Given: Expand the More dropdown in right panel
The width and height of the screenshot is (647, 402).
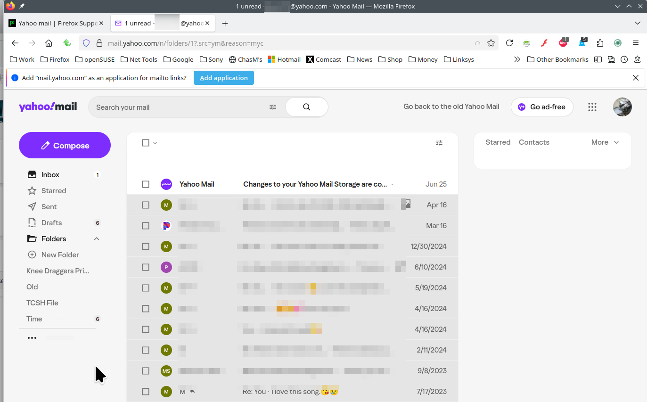Looking at the screenshot, I should [605, 142].
